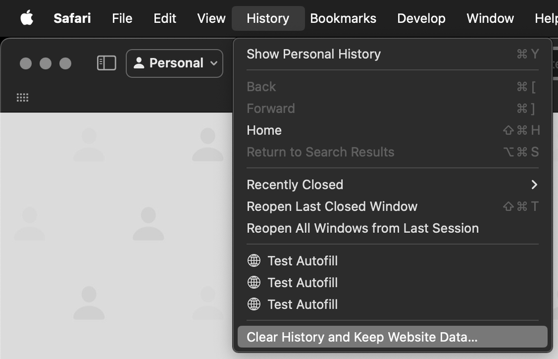This screenshot has height=359, width=558.
Task: Select Clear History and Keep Website Data
Action: coord(393,337)
